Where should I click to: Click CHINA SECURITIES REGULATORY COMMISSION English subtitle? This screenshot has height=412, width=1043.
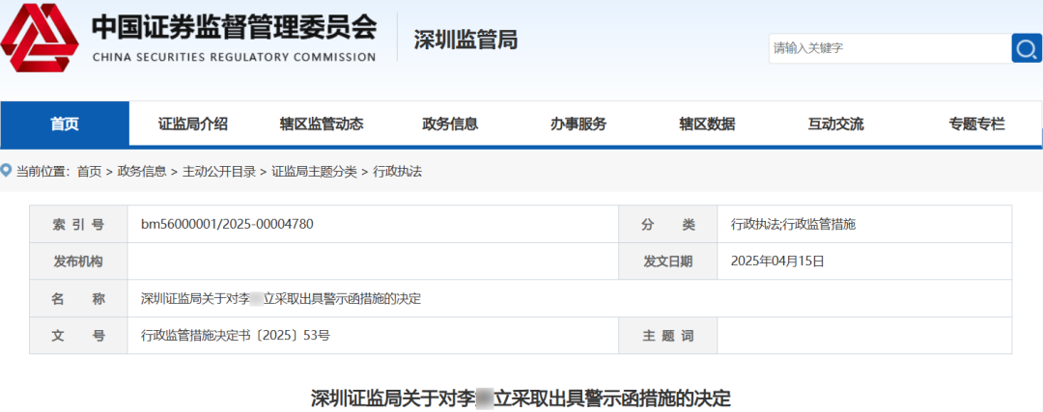234,57
